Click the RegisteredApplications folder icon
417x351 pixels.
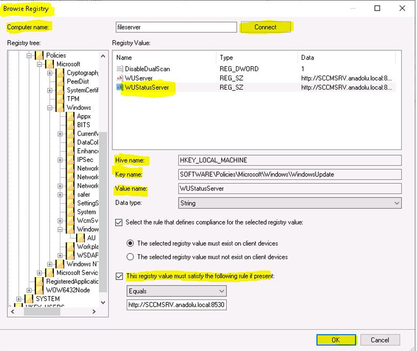click(40, 281)
